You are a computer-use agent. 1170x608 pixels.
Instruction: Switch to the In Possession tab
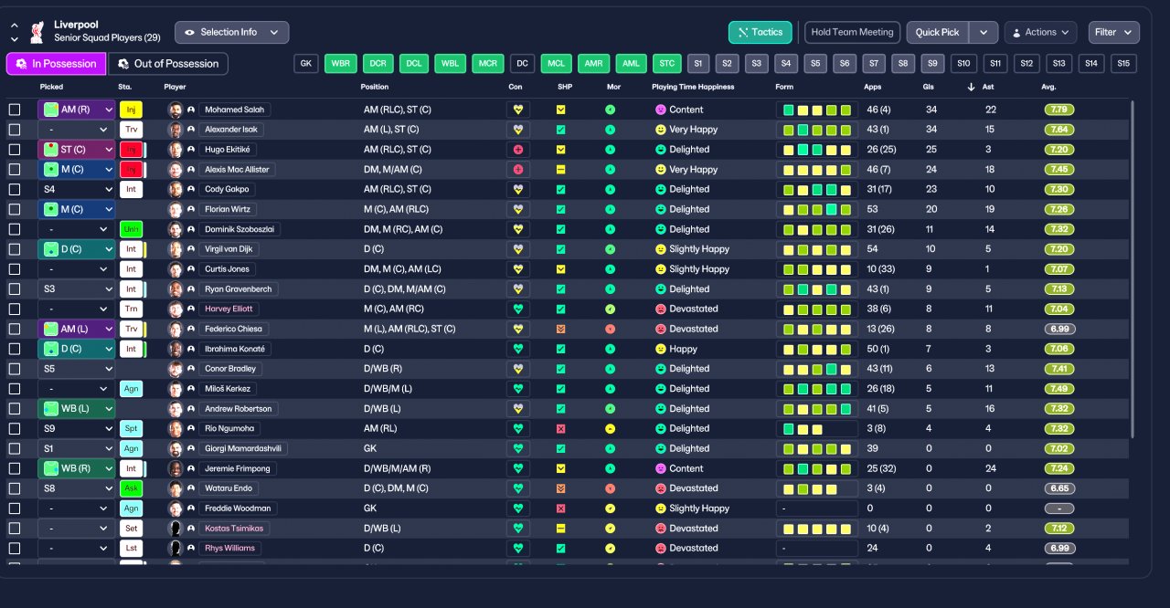[x=56, y=64]
